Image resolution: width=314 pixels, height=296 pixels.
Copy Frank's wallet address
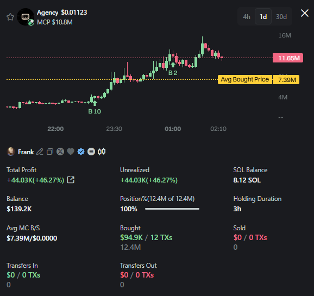click(x=50, y=152)
